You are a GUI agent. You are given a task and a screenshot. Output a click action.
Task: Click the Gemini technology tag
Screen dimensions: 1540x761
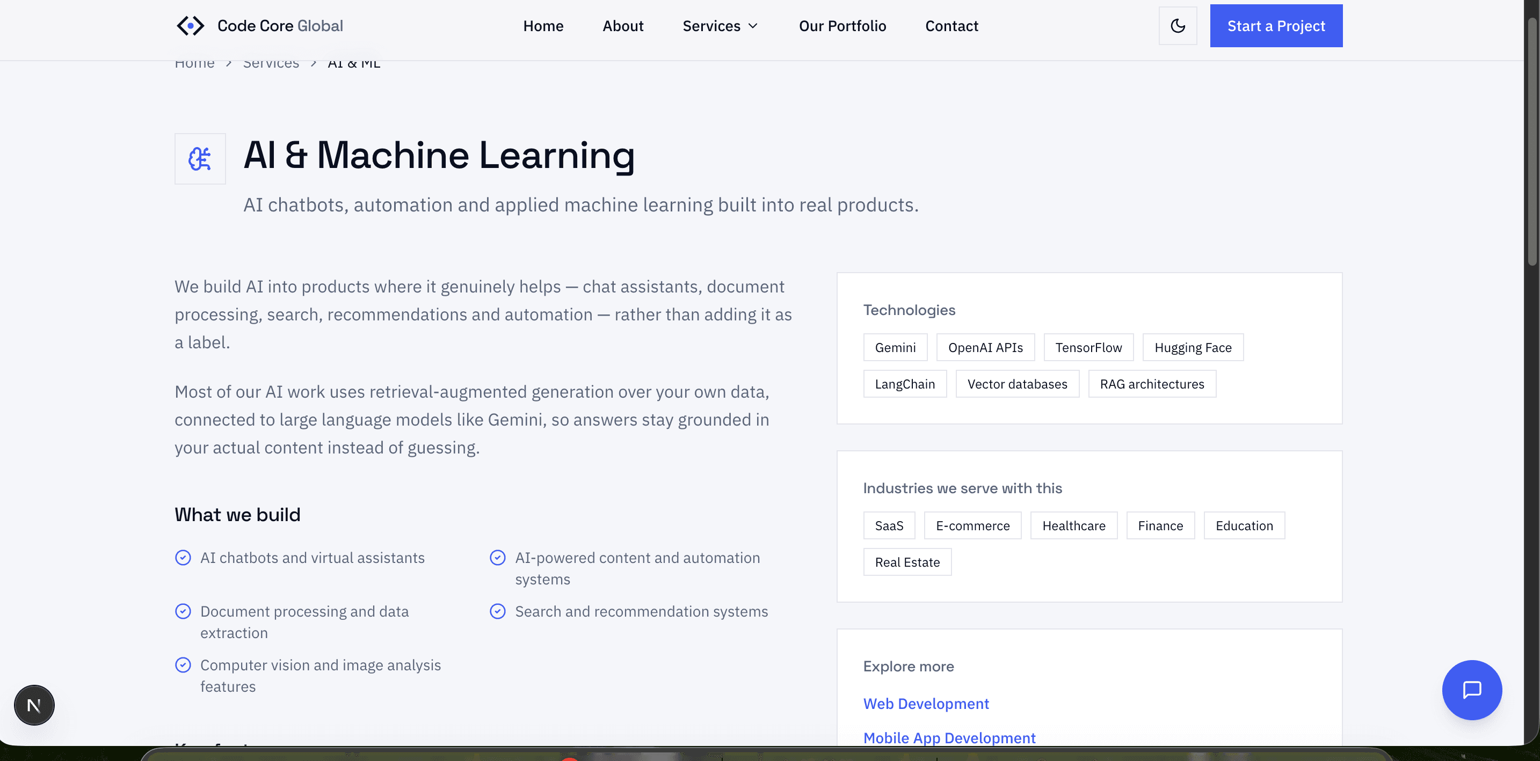[895, 348]
